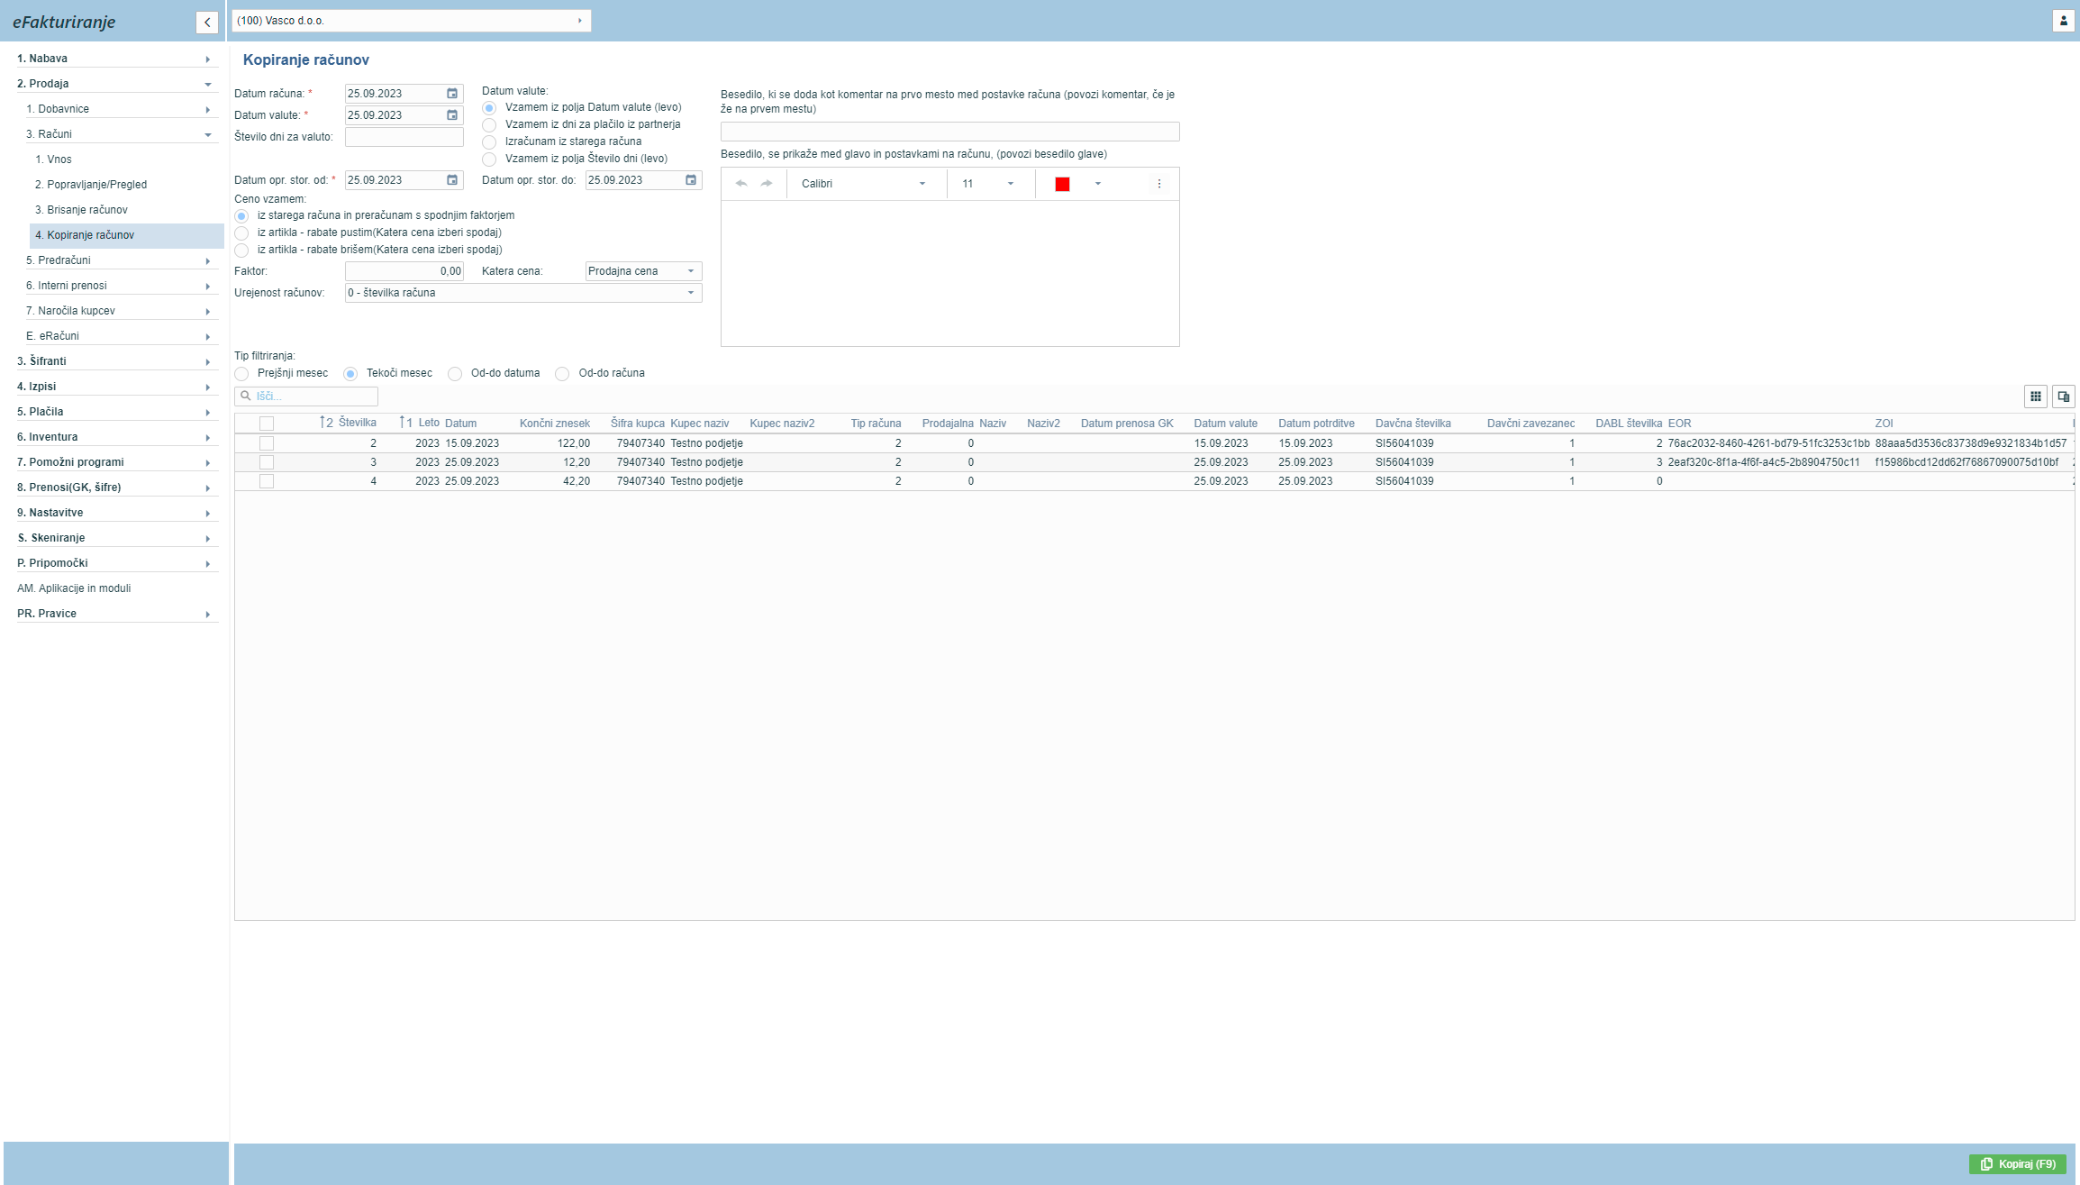Click the 'eFakturiranje' app title
2080x1185 pixels.
(x=64, y=22)
